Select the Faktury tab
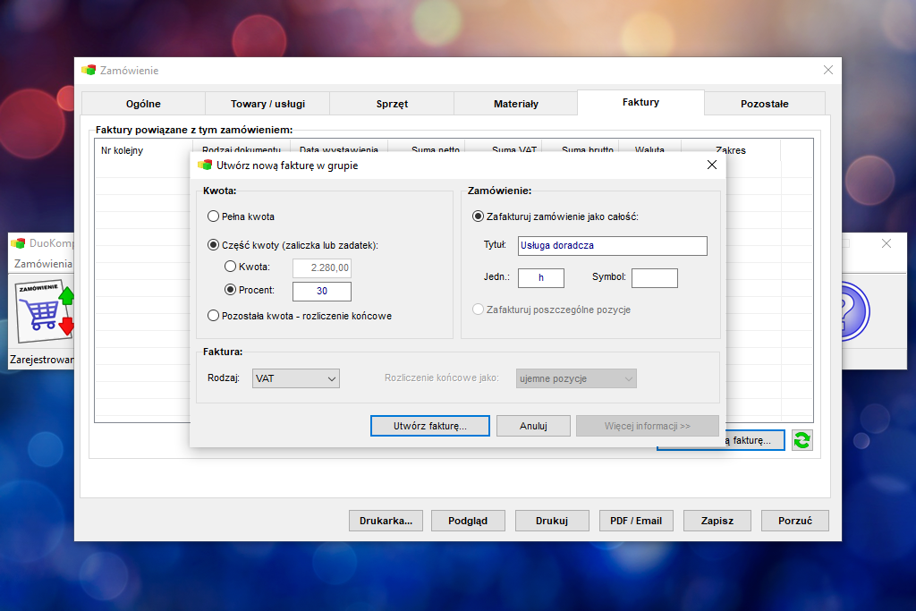This screenshot has width=916, height=611. [x=640, y=102]
